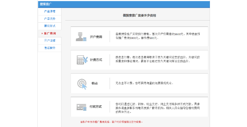This screenshot has width=247, height=127.
Task: Click the red renewal notice at the bottom
Action: click(111, 122)
